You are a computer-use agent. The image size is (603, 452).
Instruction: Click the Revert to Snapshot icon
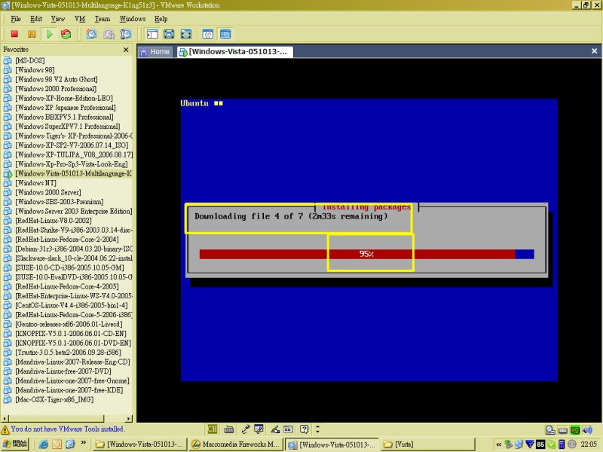(x=109, y=34)
